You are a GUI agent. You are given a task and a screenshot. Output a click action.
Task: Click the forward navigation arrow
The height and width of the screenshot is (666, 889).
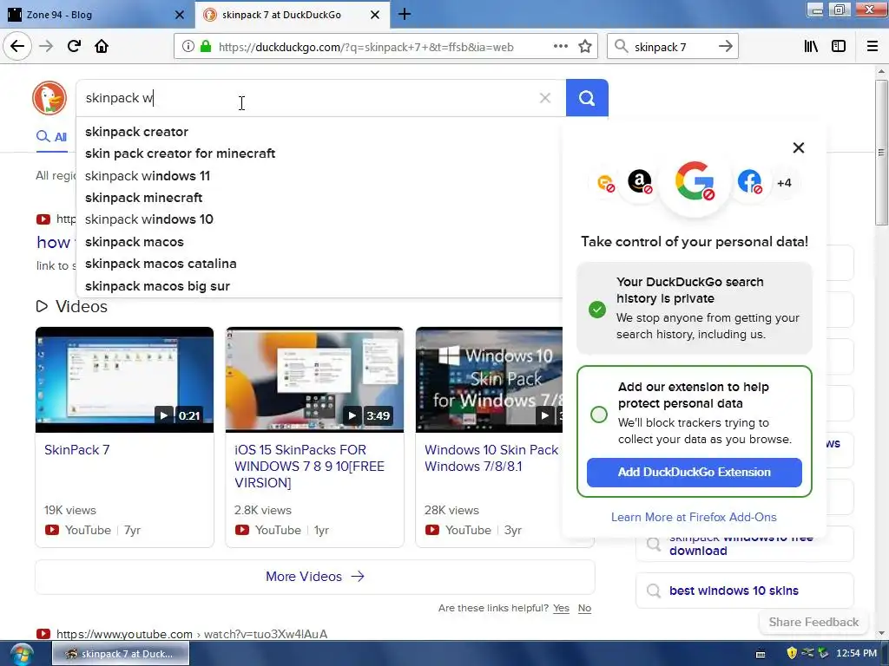46,47
